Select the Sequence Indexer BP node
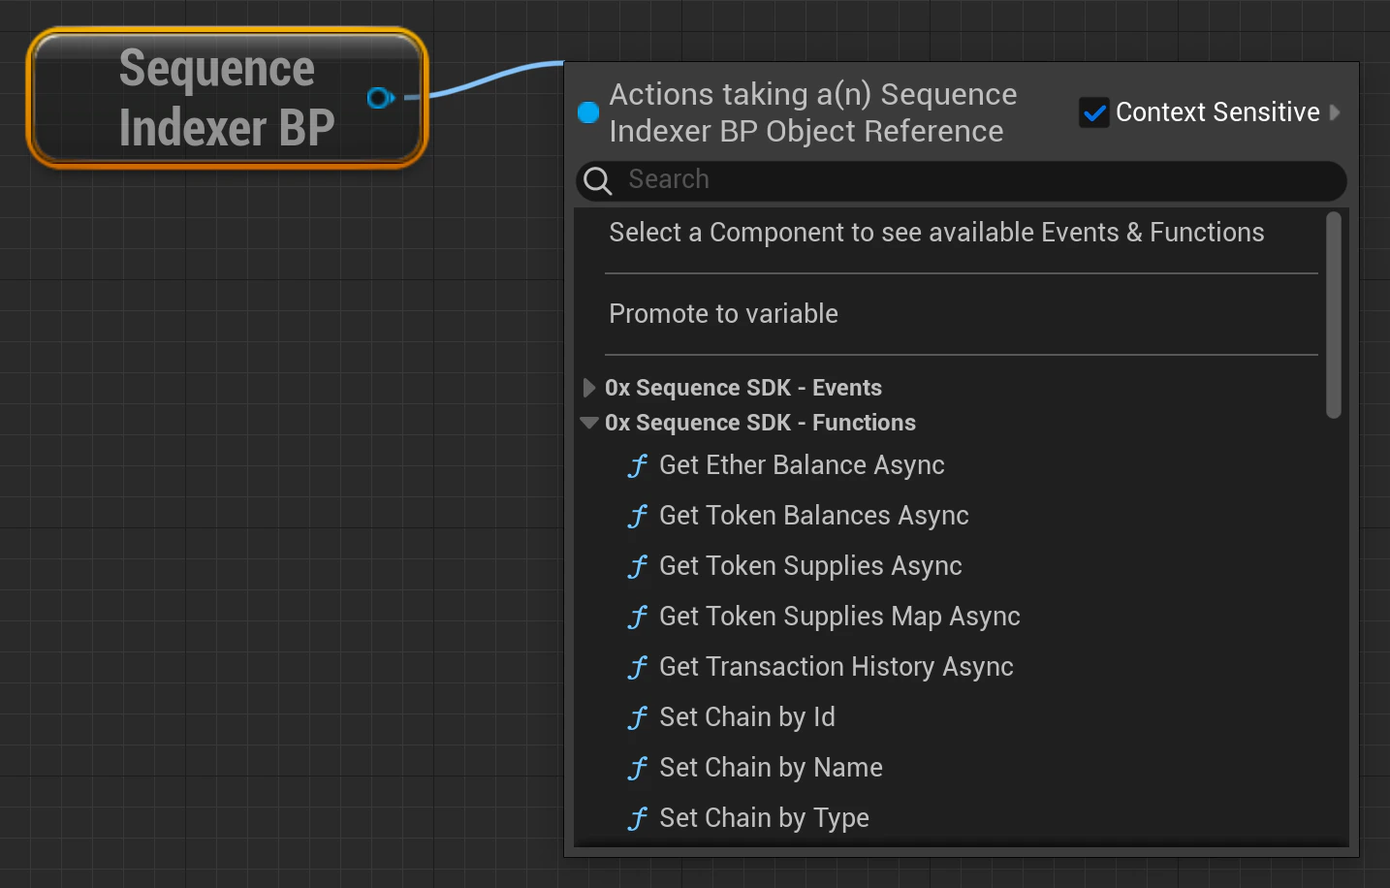Image resolution: width=1390 pixels, height=888 pixels. coord(227,98)
